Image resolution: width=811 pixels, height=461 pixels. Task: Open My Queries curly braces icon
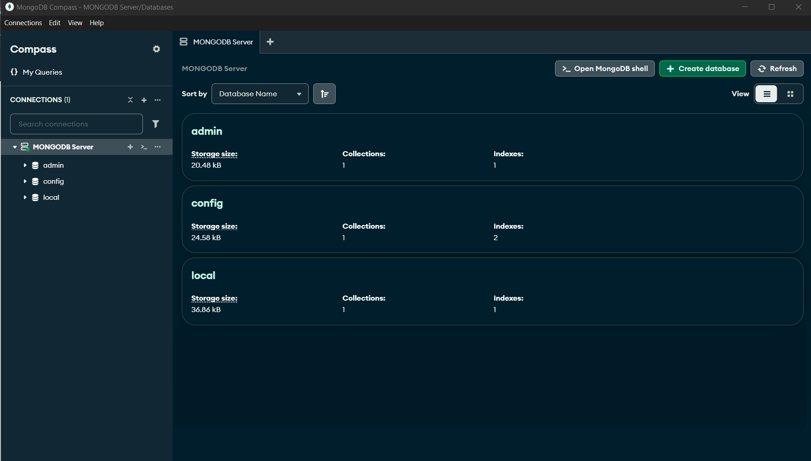point(14,72)
